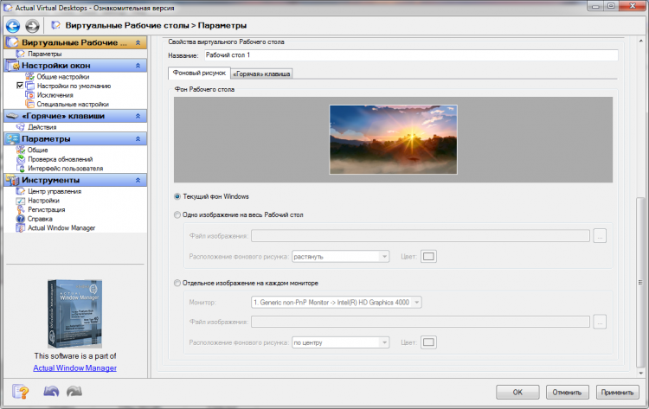
Task: Click the Применить button
Action: click(x=617, y=392)
